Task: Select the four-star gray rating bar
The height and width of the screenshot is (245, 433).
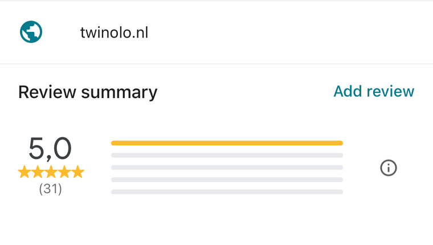Action: point(227,155)
